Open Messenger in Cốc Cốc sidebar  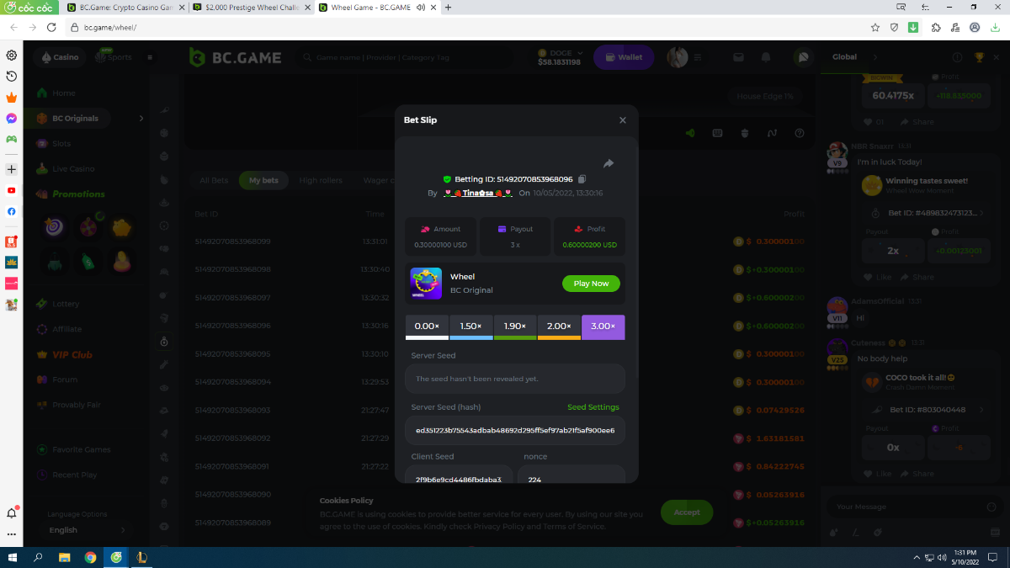(12, 119)
